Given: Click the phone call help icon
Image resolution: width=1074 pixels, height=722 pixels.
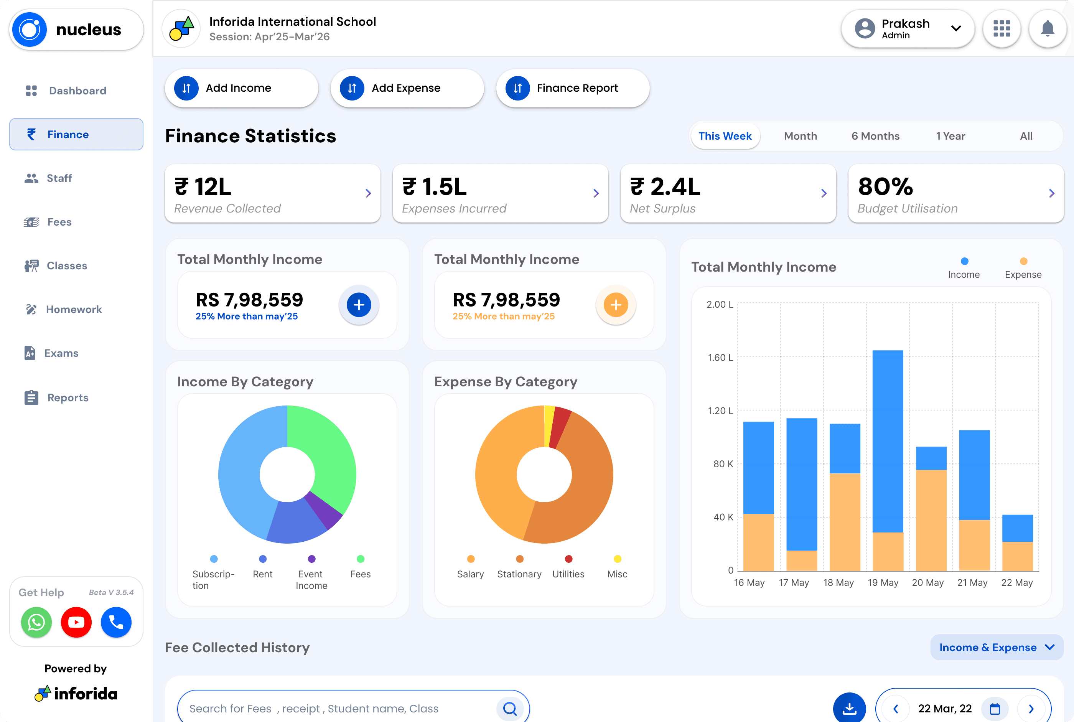Looking at the screenshot, I should click(x=116, y=623).
